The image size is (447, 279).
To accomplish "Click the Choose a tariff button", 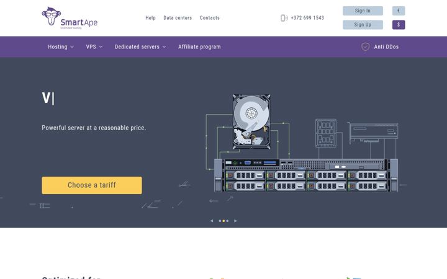I will [x=92, y=185].
